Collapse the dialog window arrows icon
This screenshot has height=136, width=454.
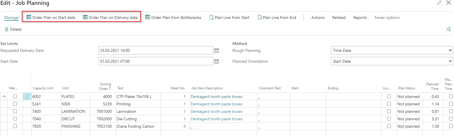(439, 3)
